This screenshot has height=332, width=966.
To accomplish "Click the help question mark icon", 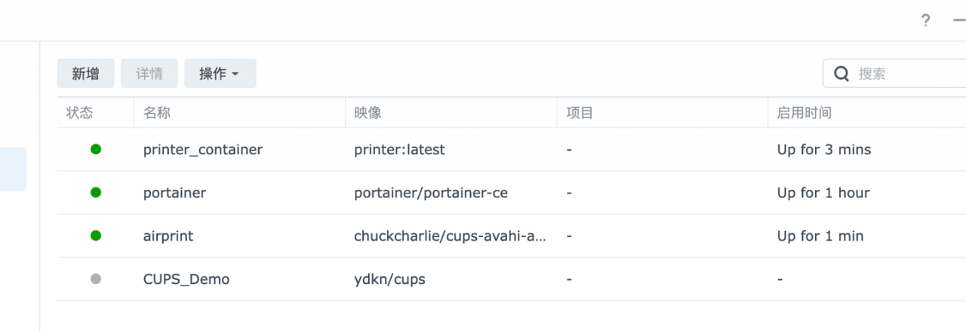I will pyautogui.click(x=926, y=20).
